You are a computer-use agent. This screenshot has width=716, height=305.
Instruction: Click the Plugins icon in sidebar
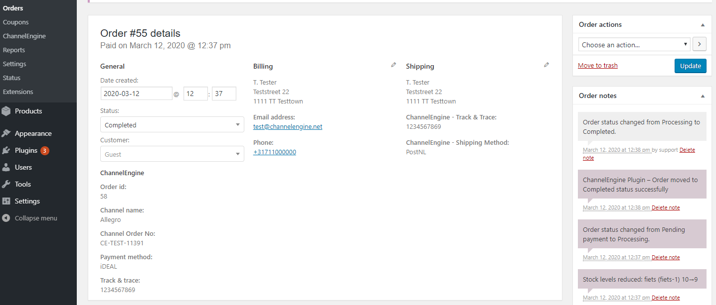pos(6,150)
